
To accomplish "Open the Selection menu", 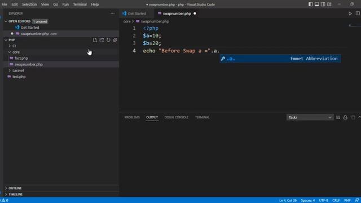I will coord(29,5).
